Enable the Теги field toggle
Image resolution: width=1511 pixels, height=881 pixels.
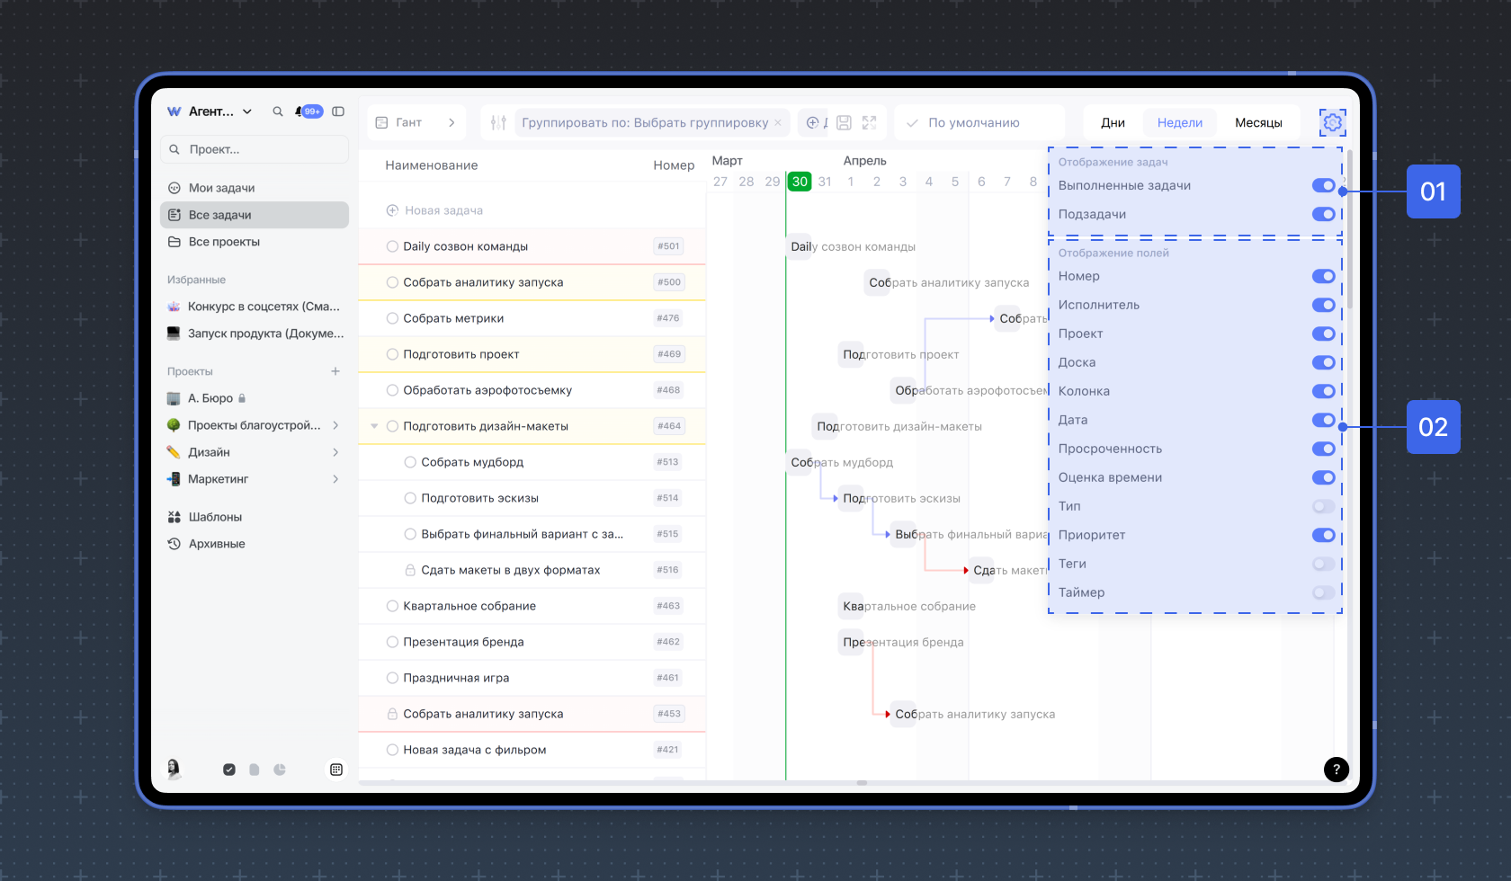(1323, 564)
